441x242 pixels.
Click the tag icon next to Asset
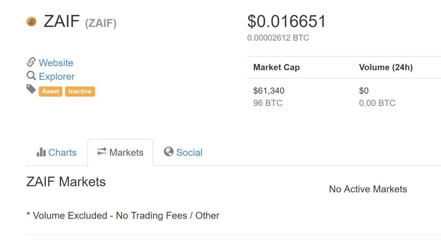point(31,89)
